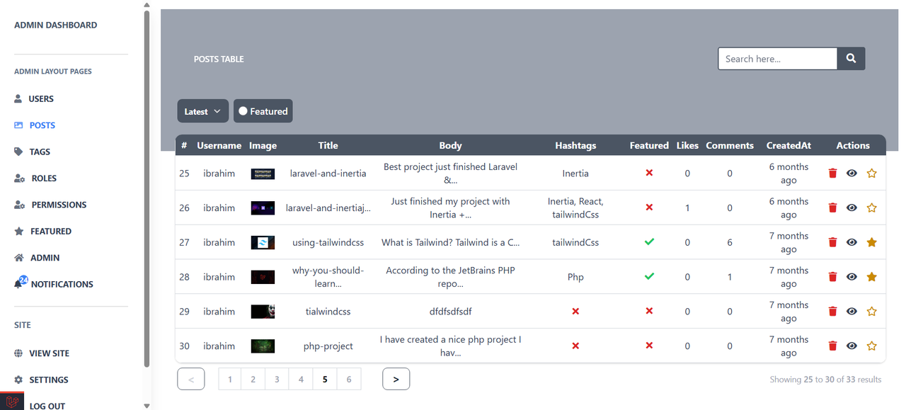Screen dimensions: 906x410
Task: Click the sidebar scrollbar down arrow
Action: [x=147, y=406]
